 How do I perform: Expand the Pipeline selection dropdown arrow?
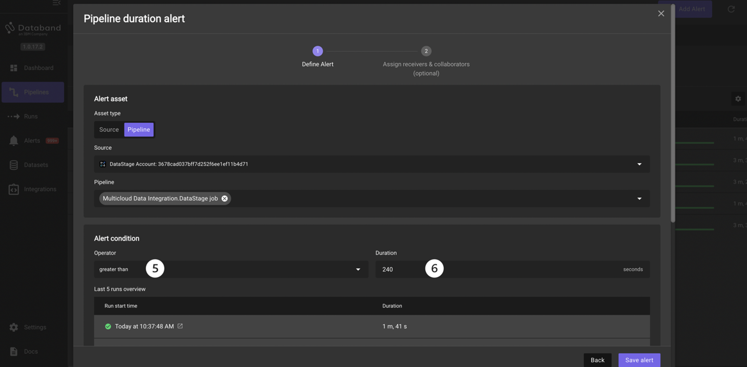(639, 199)
